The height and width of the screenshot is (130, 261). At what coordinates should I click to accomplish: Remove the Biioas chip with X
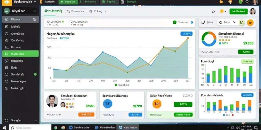pyautogui.click(x=234, y=22)
